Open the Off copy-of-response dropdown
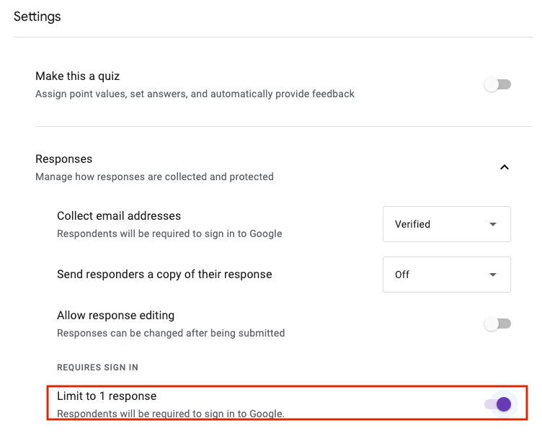The width and height of the screenshot is (542, 441). click(x=446, y=275)
